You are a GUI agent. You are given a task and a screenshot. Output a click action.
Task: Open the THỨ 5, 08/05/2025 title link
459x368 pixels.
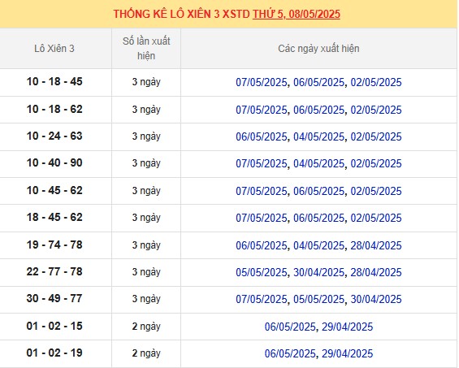tap(297, 14)
